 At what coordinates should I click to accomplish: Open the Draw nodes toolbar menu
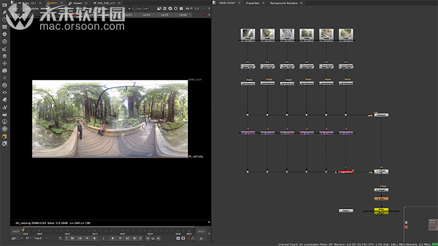click(4, 12)
